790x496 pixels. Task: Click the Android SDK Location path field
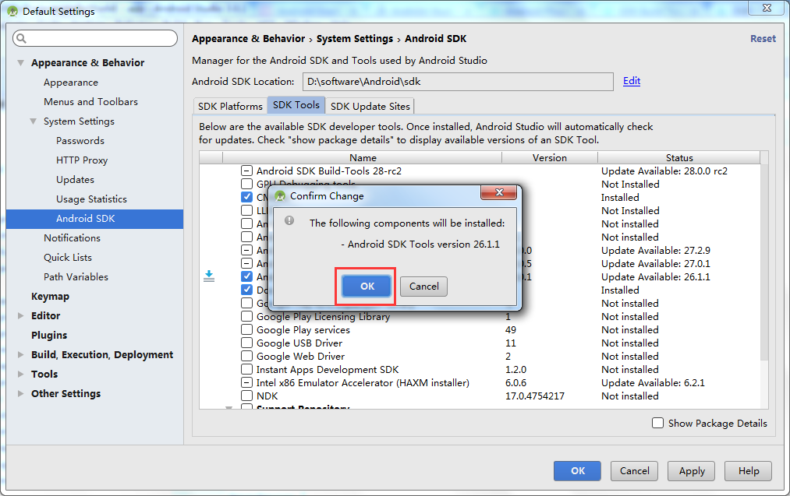click(458, 82)
